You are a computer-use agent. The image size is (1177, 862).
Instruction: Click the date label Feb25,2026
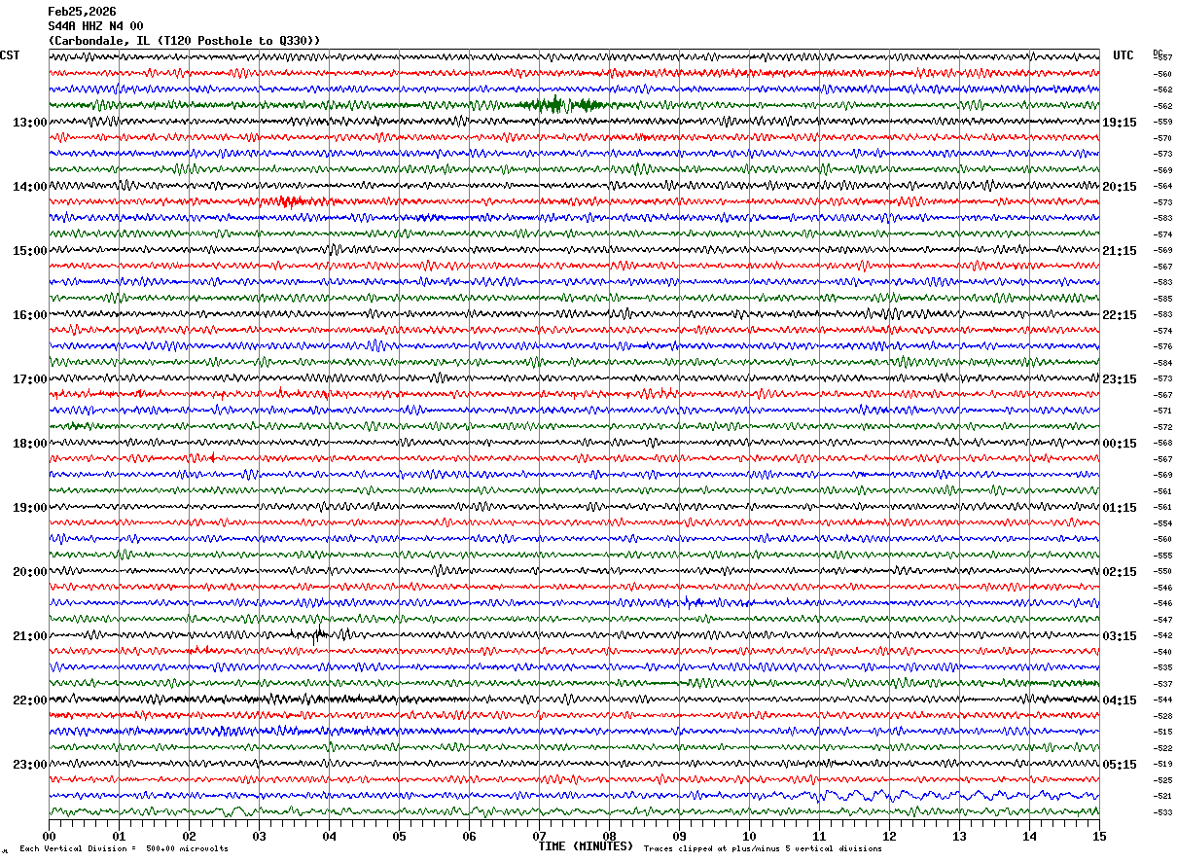click(x=82, y=12)
